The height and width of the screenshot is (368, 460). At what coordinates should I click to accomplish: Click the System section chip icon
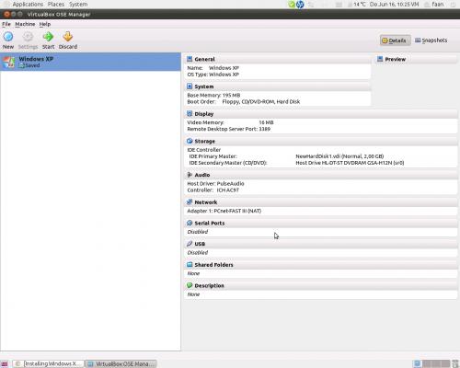click(x=190, y=86)
